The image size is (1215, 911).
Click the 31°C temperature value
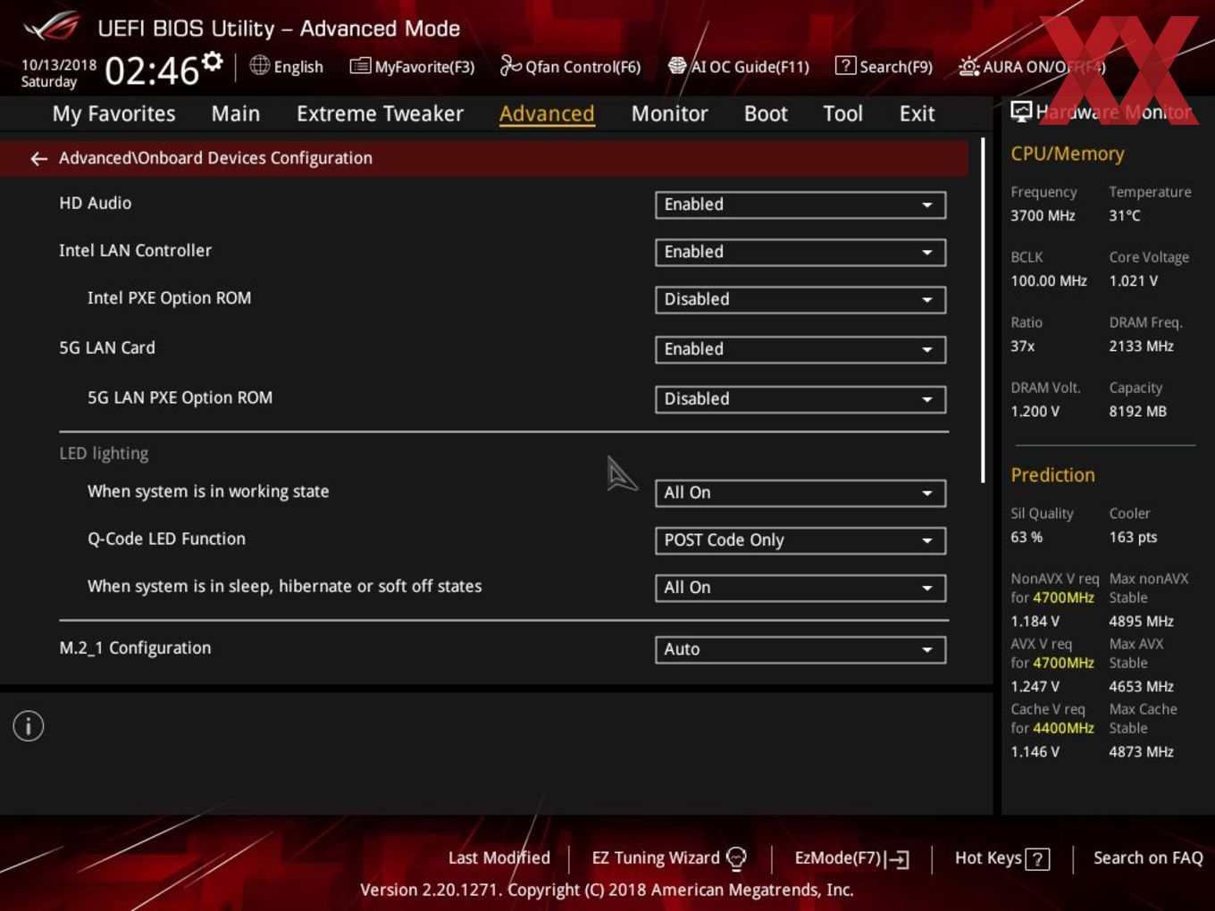(1124, 216)
